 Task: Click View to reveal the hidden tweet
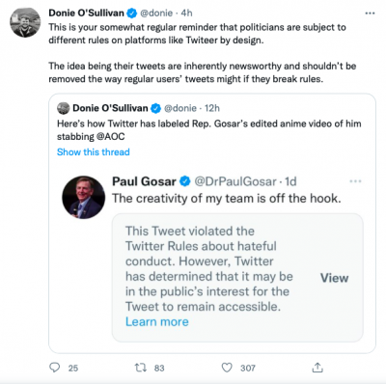[334, 278]
